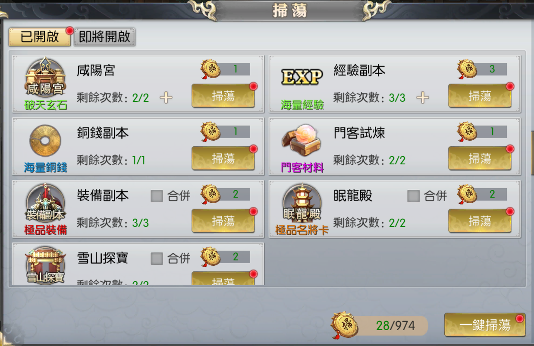This screenshot has height=346, width=534.
Task: Start 掃蕩 for 門客試煉
Action: tap(480, 158)
